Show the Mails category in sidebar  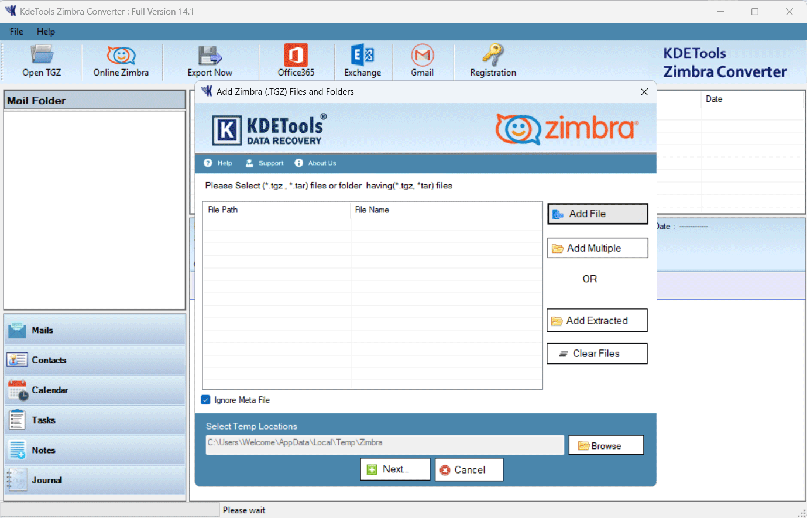[x=95, y=330]
